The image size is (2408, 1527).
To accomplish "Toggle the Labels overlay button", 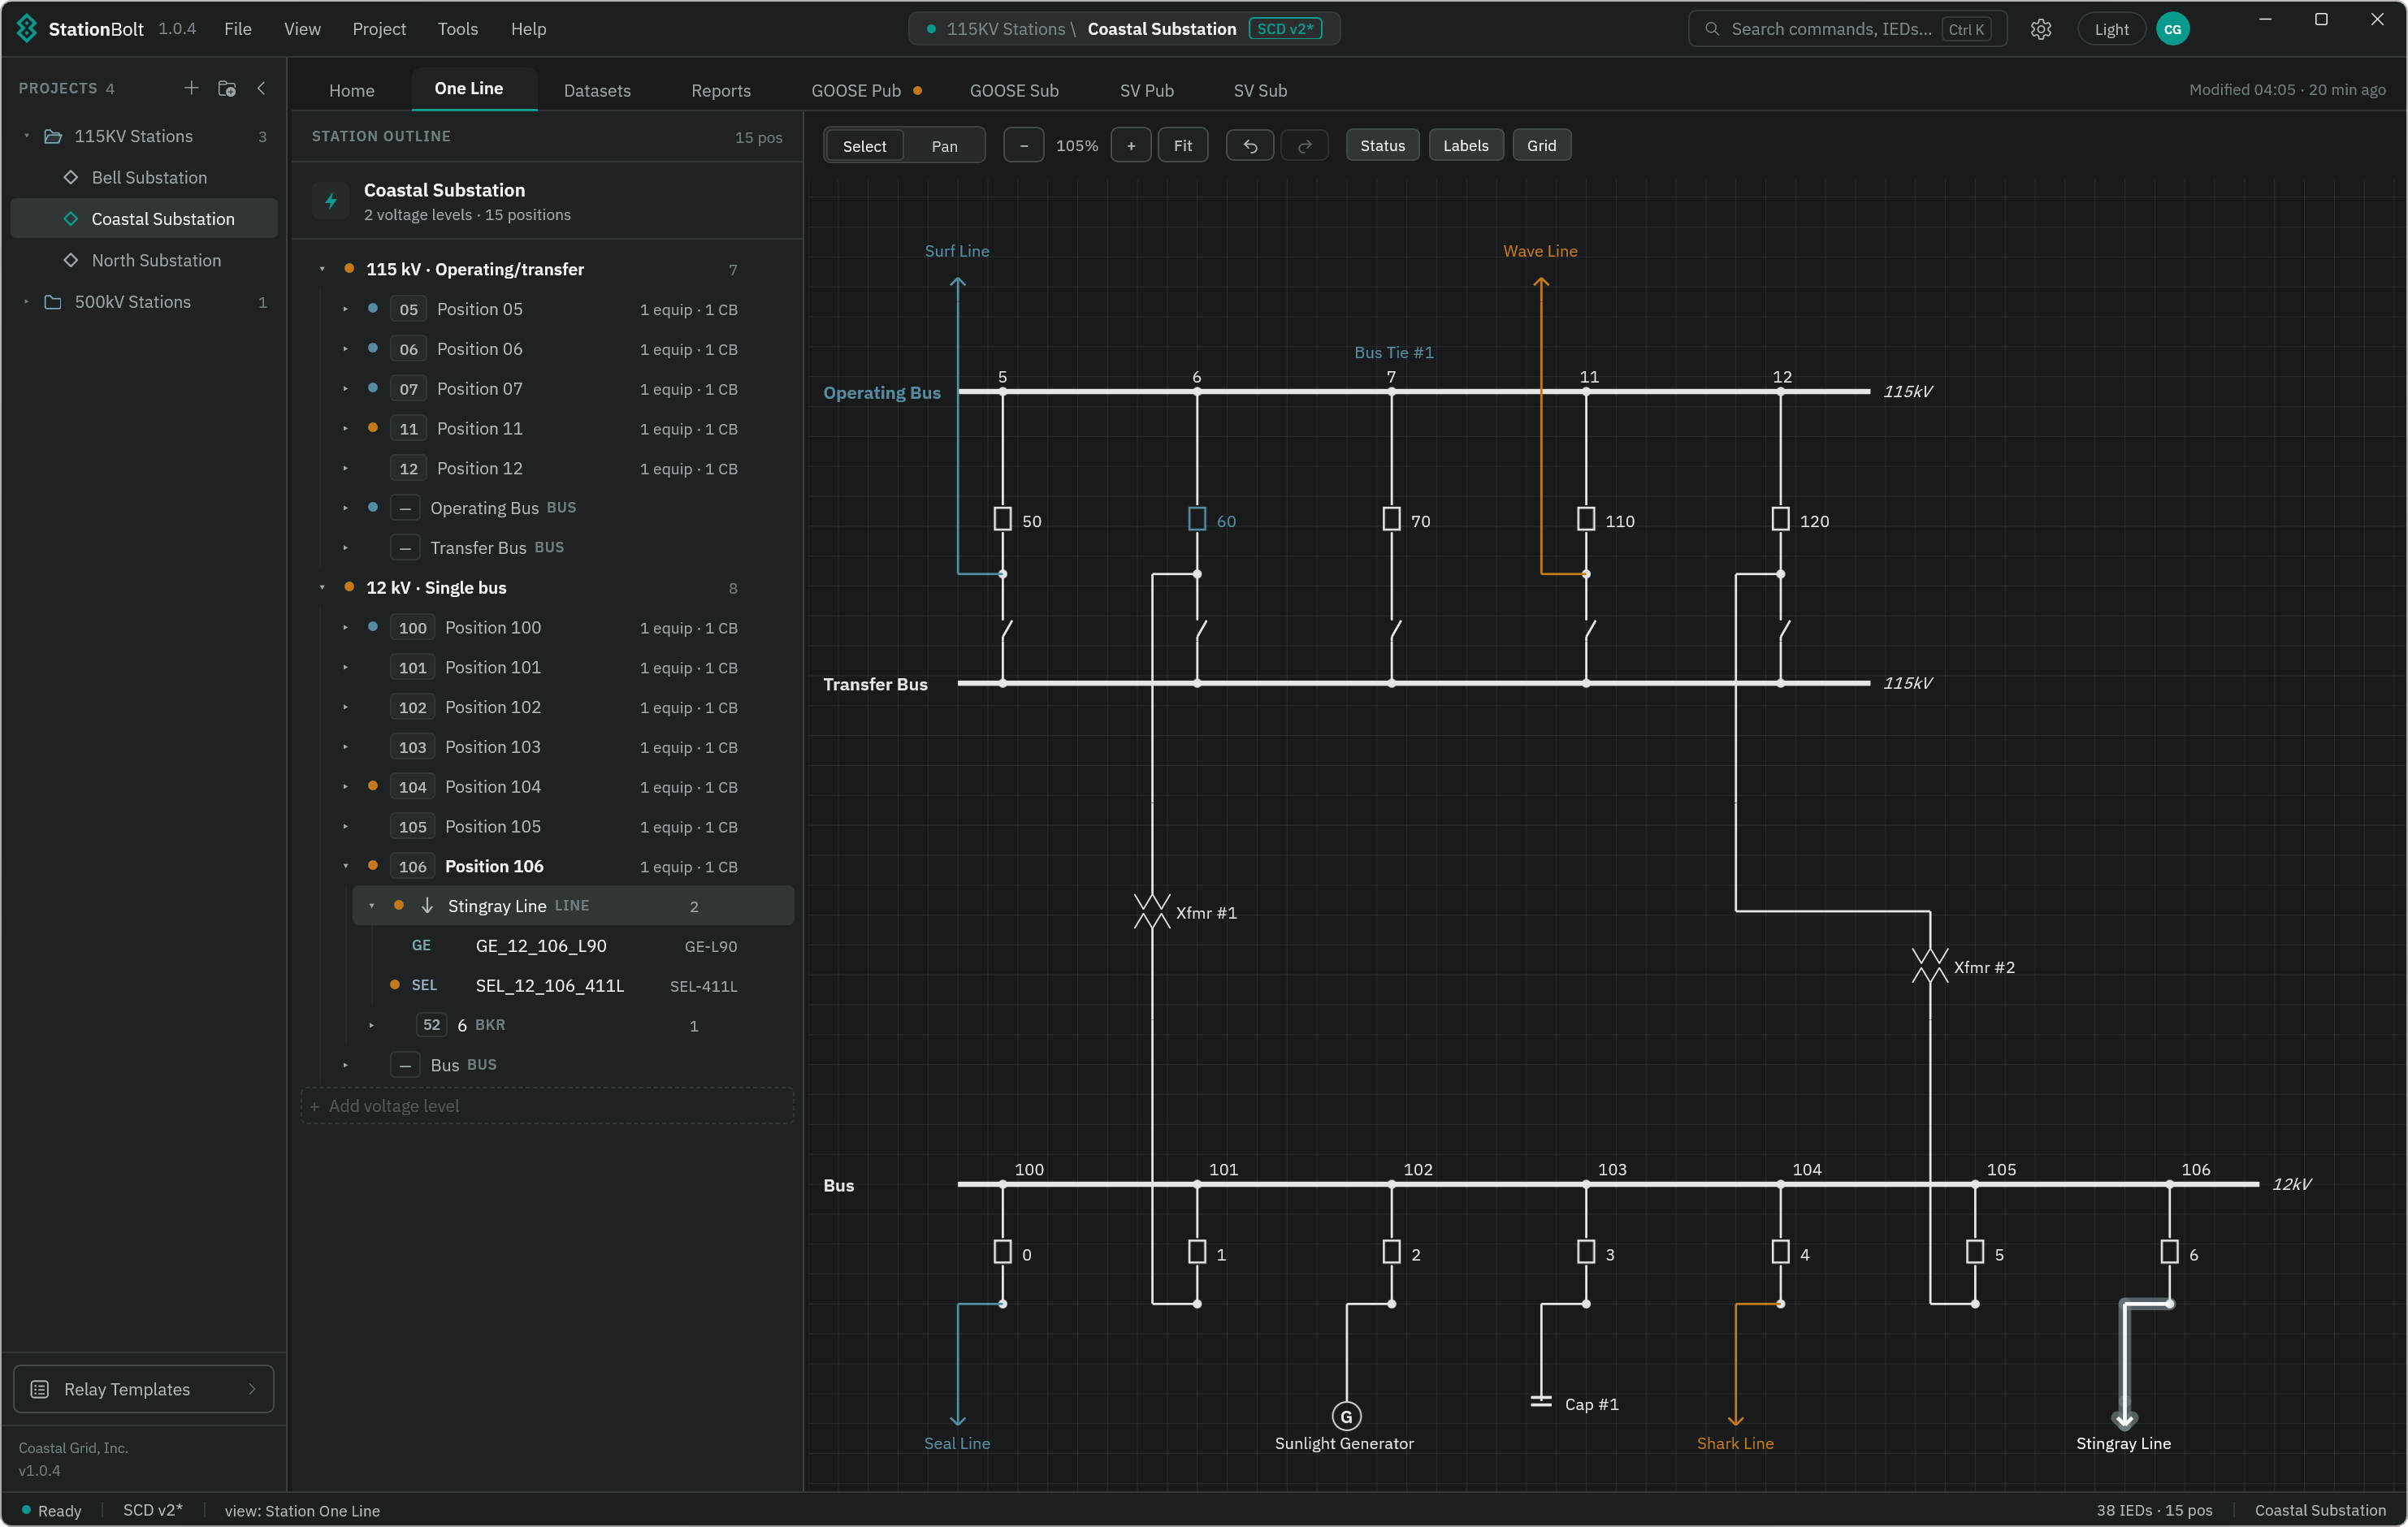I will coord(1465,146).
